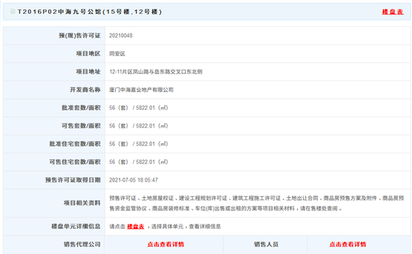Click the 同安区 district value
This screenshot has height=254, width=412.
coord(117,54)
